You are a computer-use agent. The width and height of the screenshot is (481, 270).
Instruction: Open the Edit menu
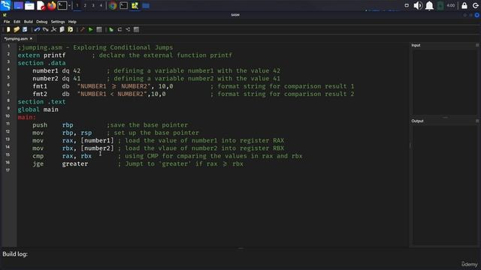17,22
